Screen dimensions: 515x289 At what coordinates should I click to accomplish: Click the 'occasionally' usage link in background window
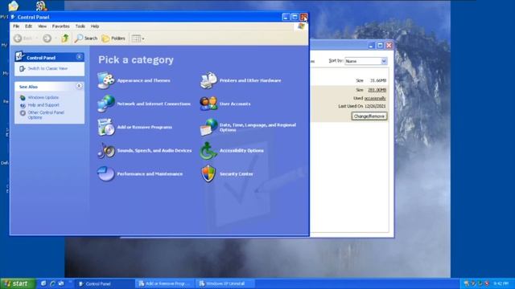(375, 98)
